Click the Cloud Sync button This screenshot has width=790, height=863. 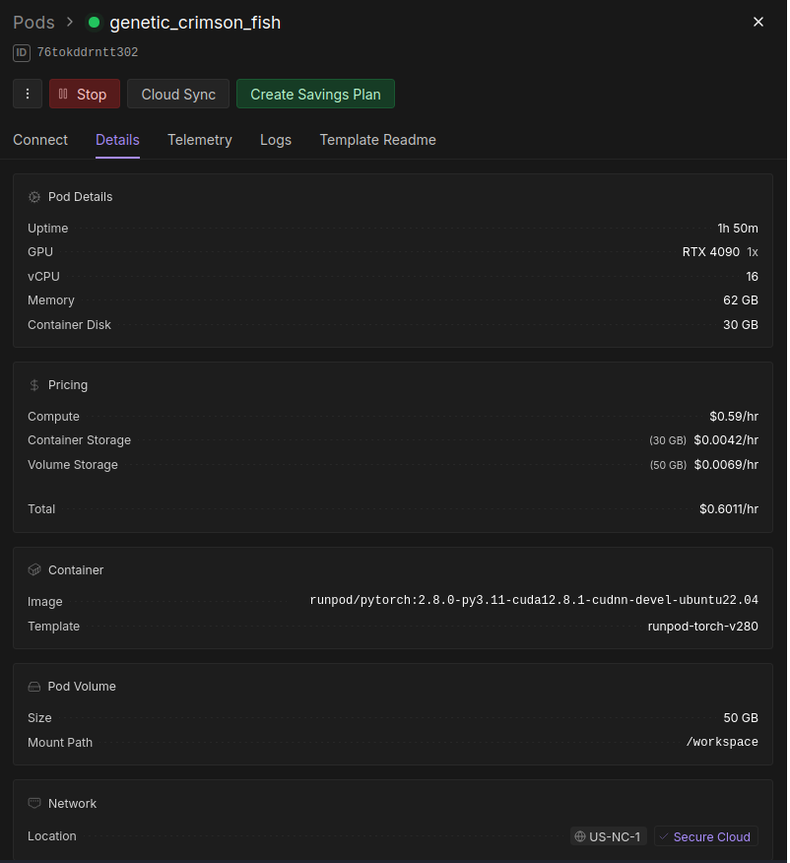178,95
